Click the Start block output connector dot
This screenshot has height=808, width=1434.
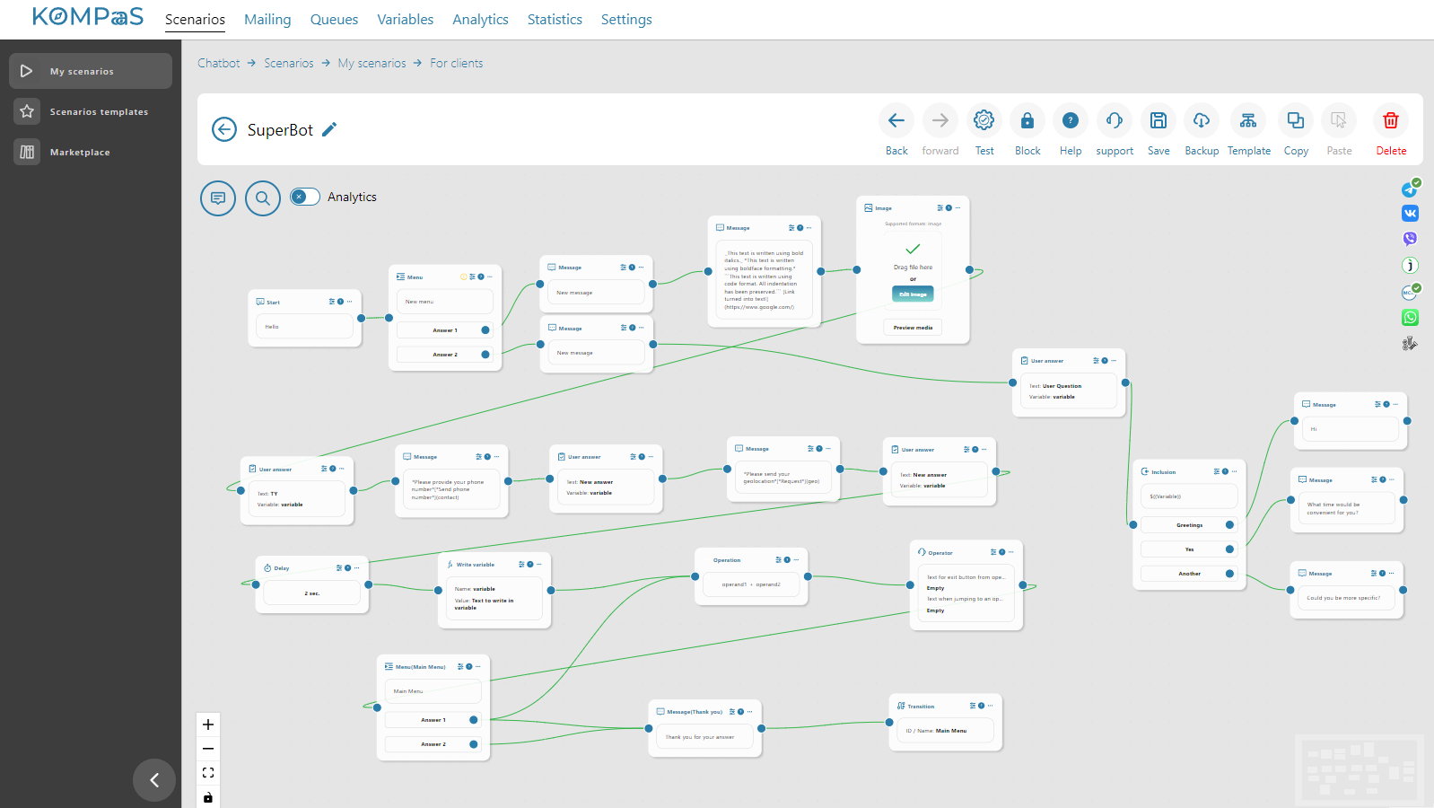[x=361, y=318]
